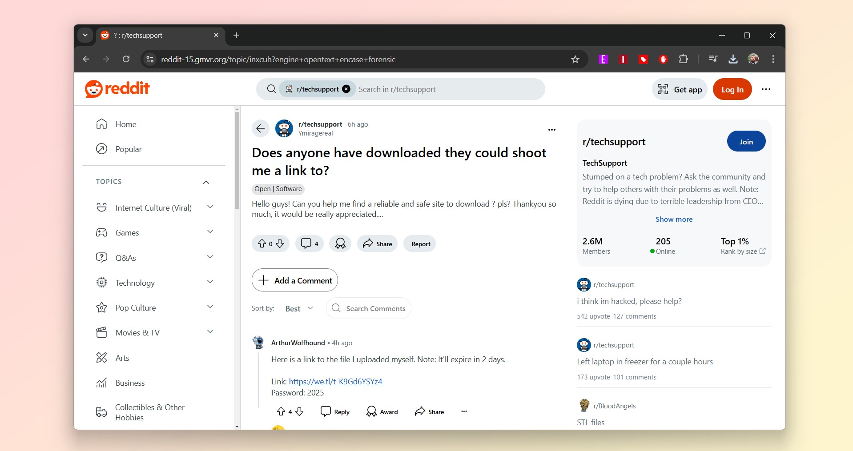Expand the Technology topic
Screen dimensions: 853x451
[210, 282]
